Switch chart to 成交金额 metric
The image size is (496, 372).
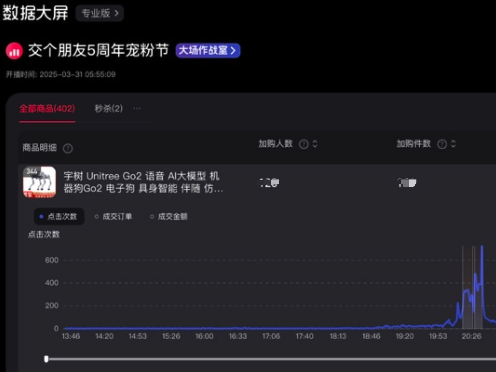point(169,217)
